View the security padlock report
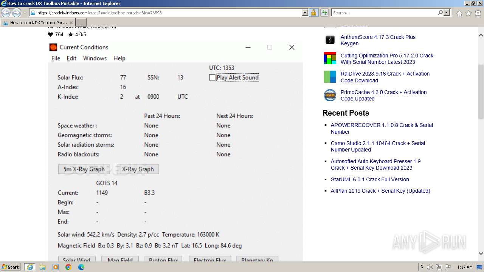The image size is (484, 272). coord(313,12)
